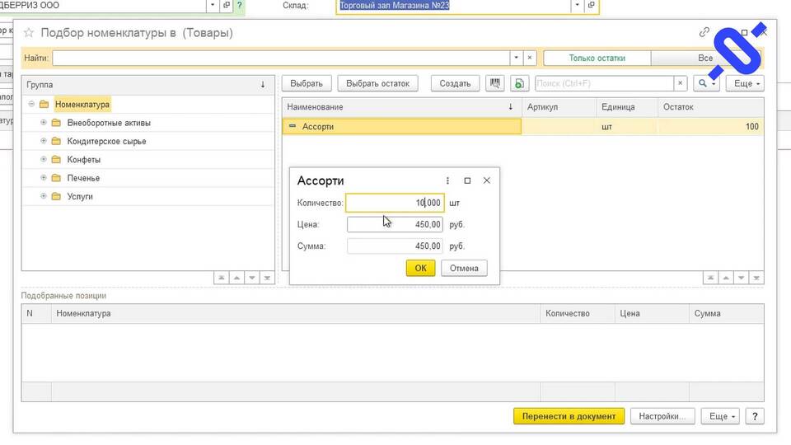Screen dimensions: 791x445
Task: Open the bottom Еще menu
Action: tap(723, 416)
